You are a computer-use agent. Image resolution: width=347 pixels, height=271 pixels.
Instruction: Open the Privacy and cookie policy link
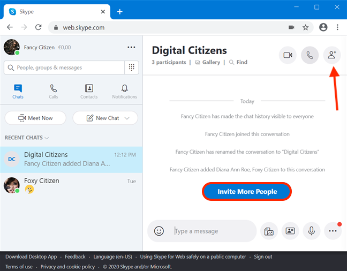tap(67, 267)
